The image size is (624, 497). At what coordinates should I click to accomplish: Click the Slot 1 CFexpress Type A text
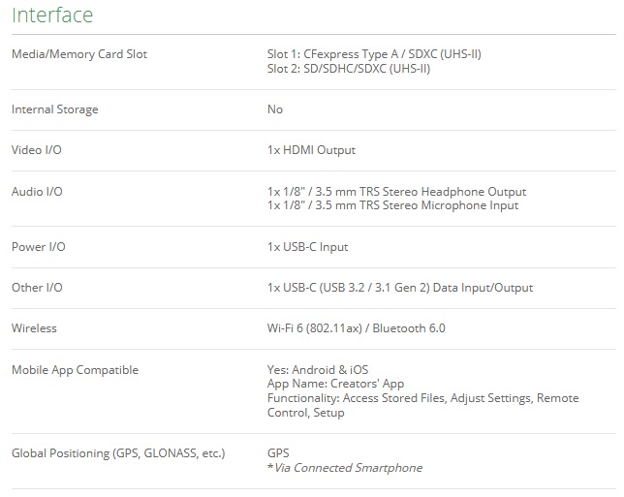click(374, 54)
